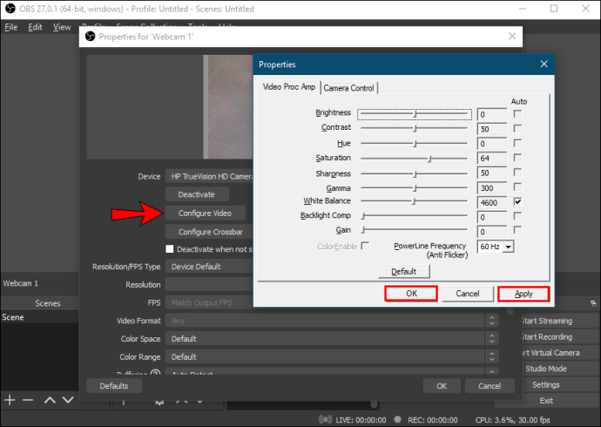Click the Brightness slider handle
Viewport: 601px width, 427px height.
pyautogui.click(x=415, y=114)
